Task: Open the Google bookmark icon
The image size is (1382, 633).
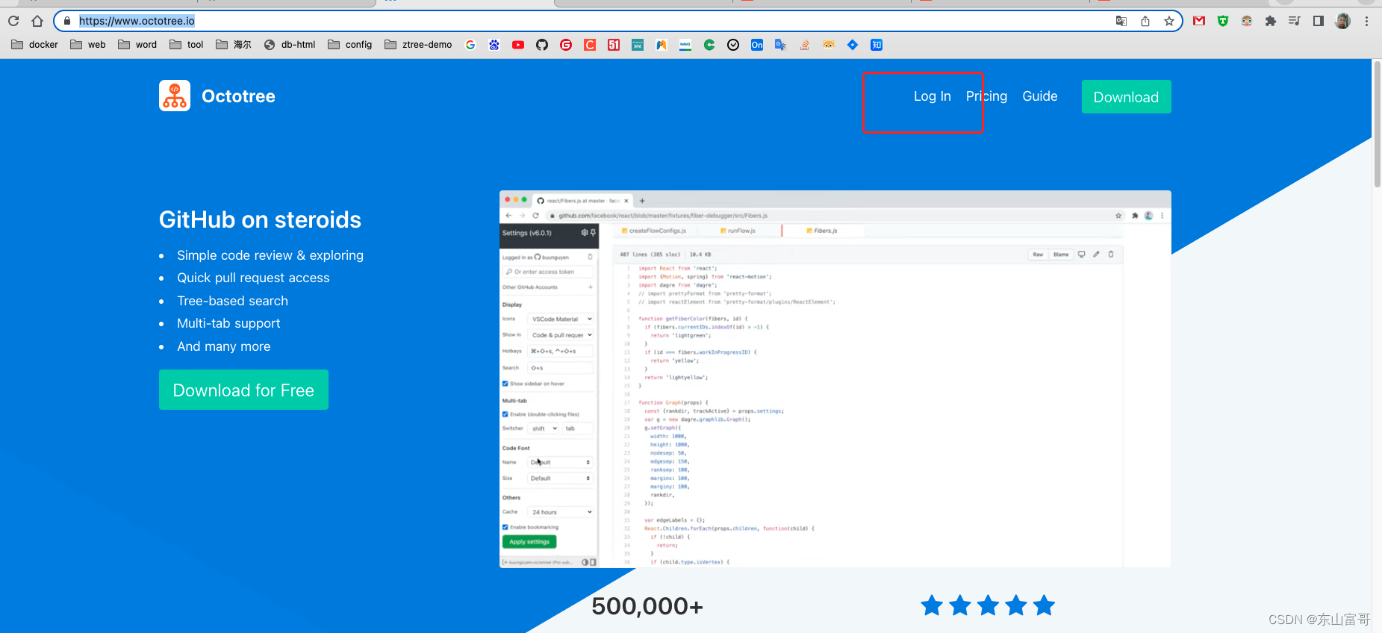Action: click(470, 45)
